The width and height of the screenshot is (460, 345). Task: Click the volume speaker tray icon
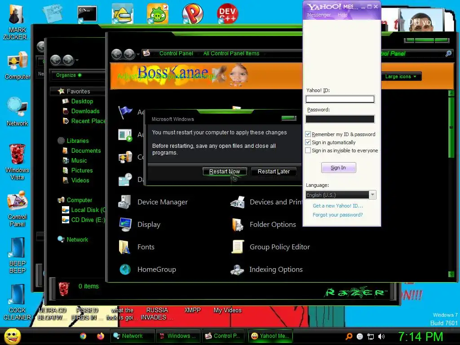click(x=381, y=336)
